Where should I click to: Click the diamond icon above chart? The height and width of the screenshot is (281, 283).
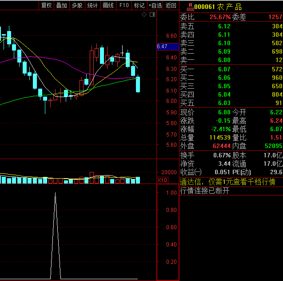[144, 14]
